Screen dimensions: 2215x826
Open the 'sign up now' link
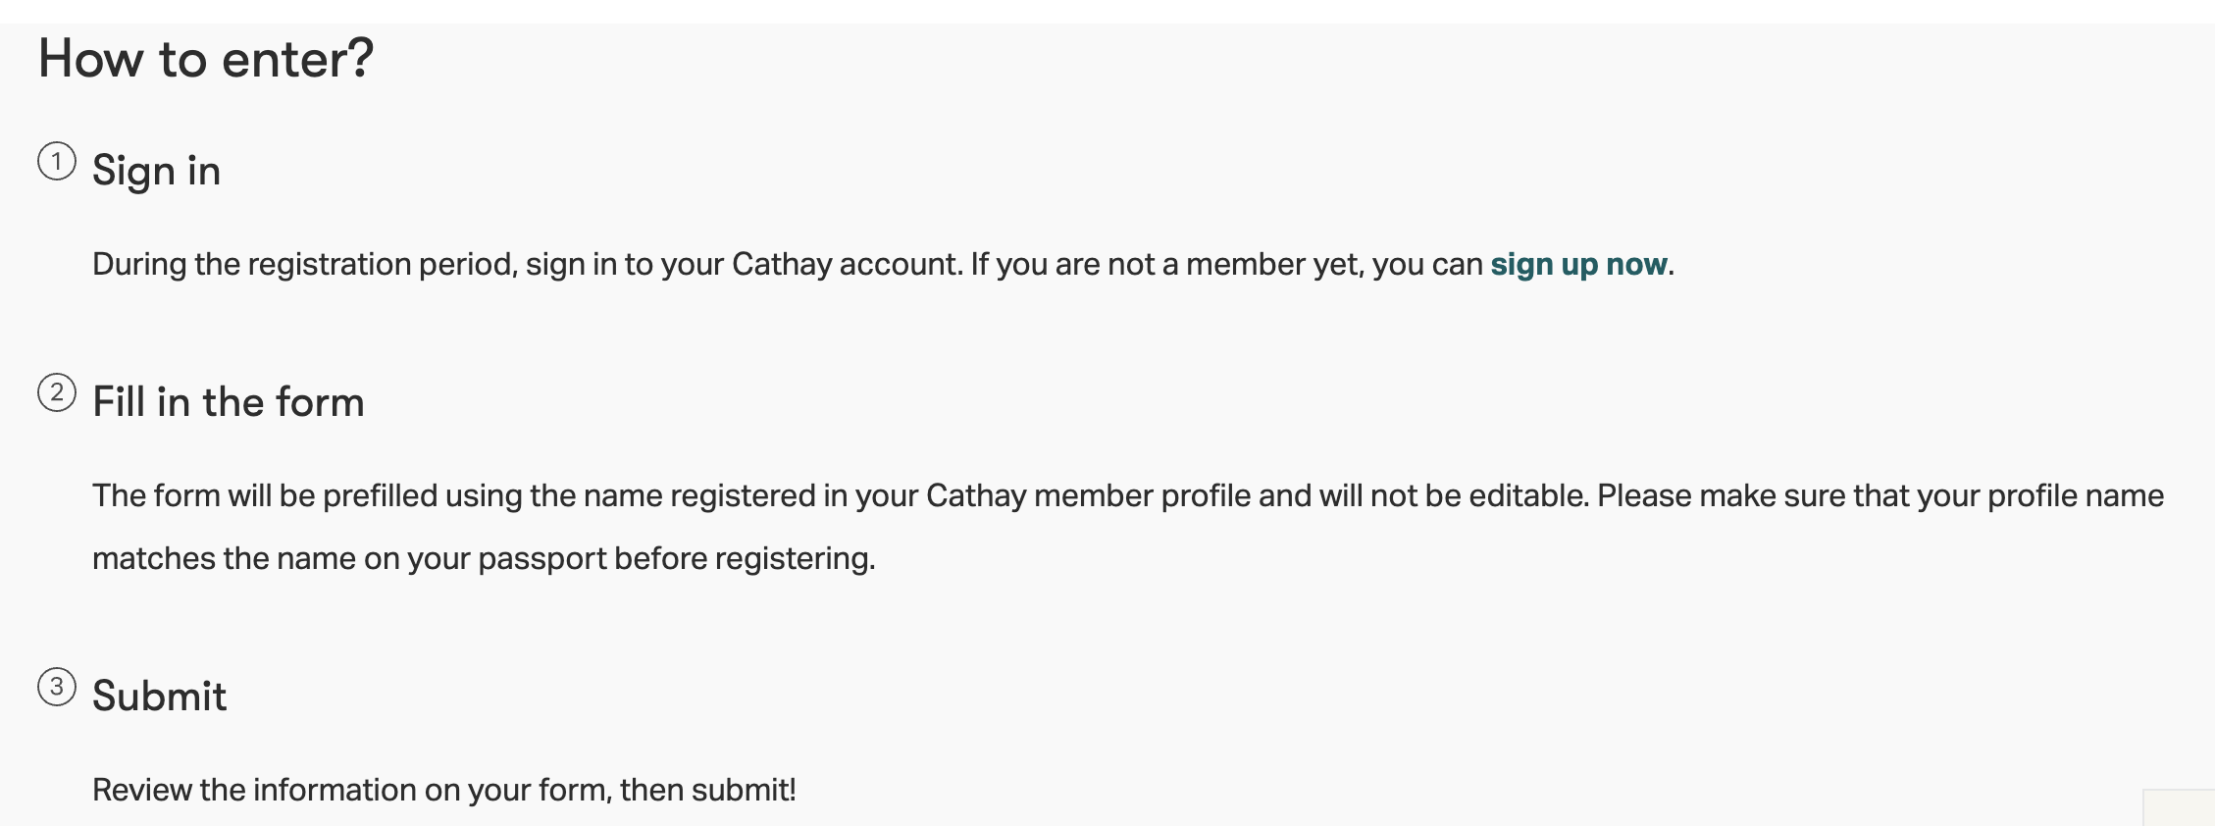tap(1578, 264)
